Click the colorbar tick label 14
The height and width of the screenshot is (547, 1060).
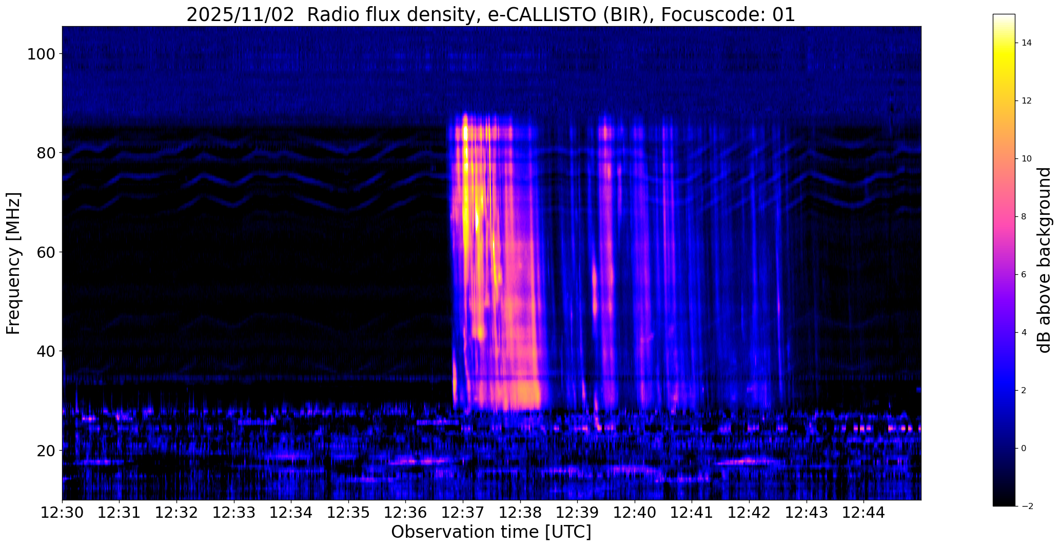click(x=1027, y=43)
